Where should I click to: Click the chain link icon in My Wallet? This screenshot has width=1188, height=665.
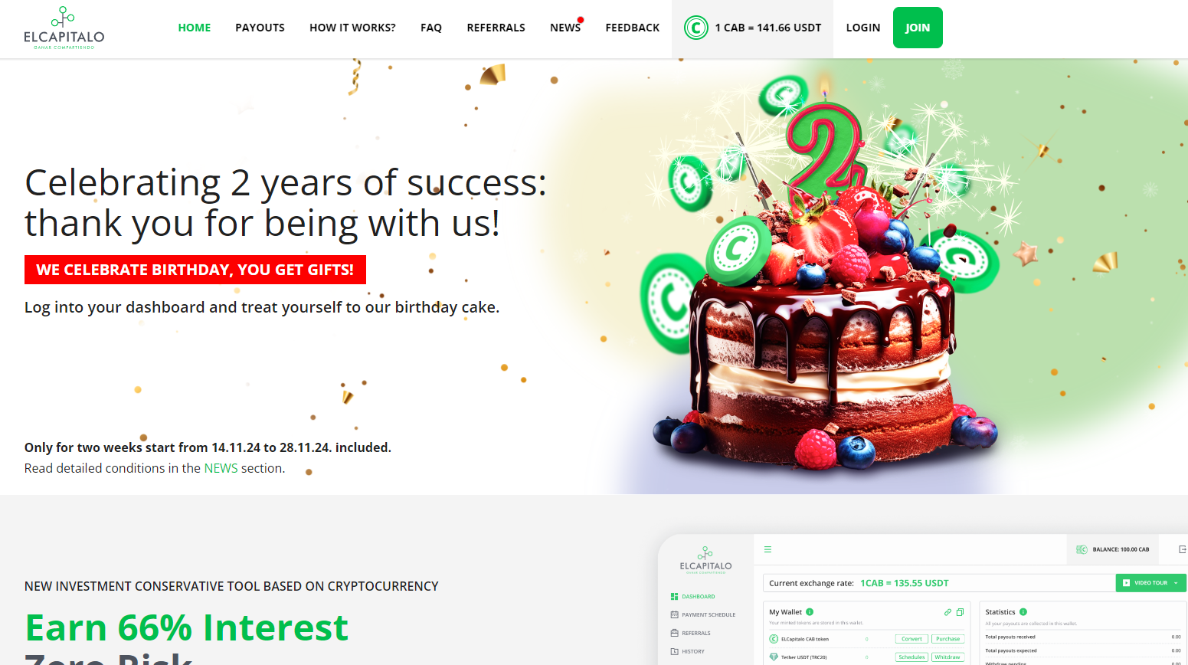pos(947,612)
